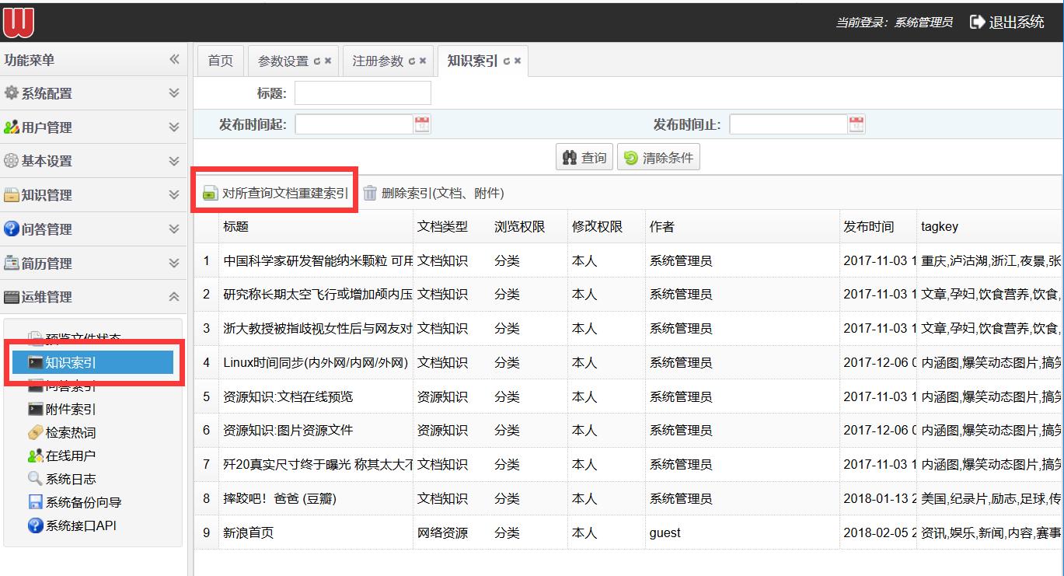This screenshot has height=576, width=1064.
Task: Click the question-mark icon beside 问答管理
Action: click(x=11, y=229)
